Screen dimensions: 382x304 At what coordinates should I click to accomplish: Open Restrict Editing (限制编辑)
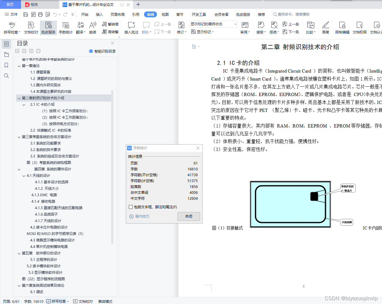342,28
